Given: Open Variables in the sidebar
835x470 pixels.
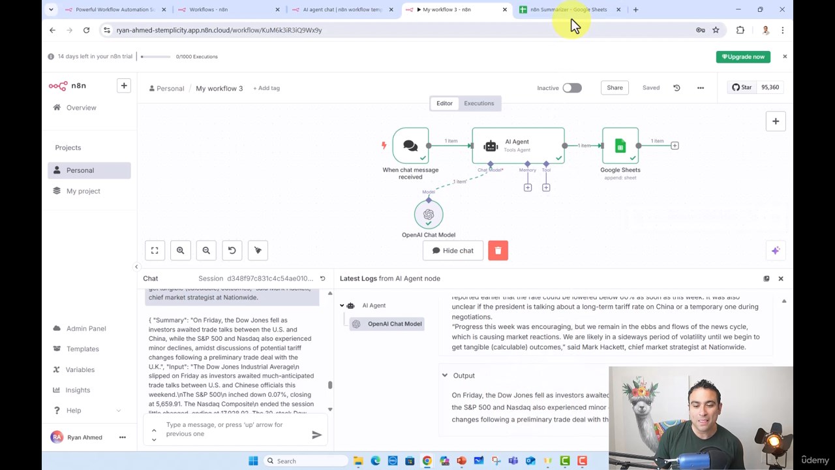Looking at the screenshot, I should click(x=89, y=370).
